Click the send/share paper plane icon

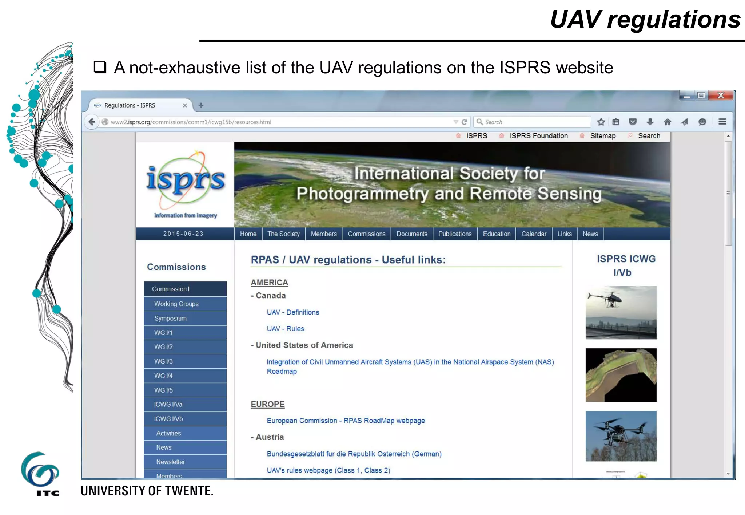click(685, 122)
